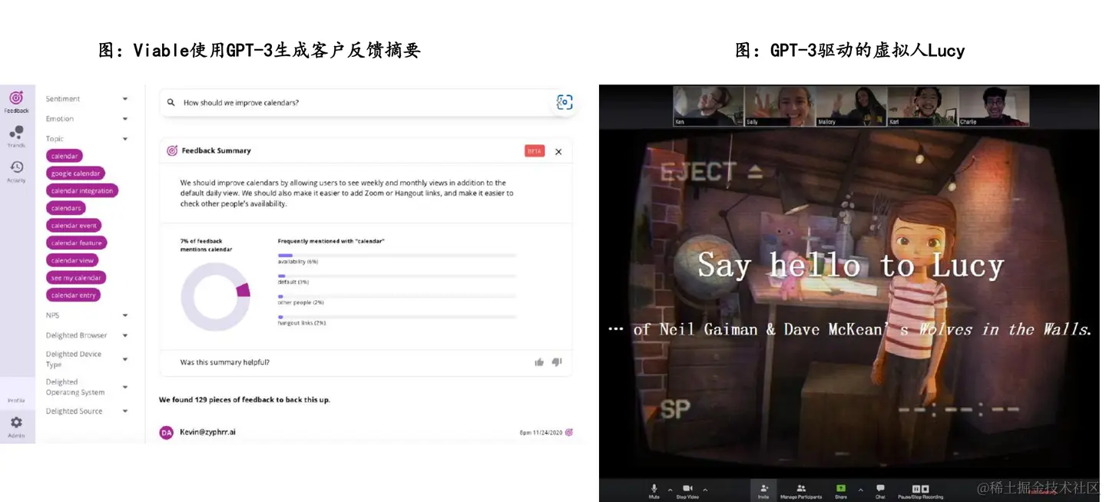This screenshot has width=1106, height=502.
Task: Stop the Zoom recording
Action: (x=925, y=489)
